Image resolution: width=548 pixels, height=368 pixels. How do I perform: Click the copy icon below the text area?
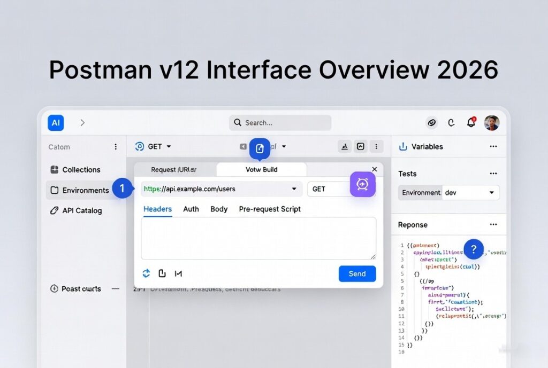click(x=162, y=273)
